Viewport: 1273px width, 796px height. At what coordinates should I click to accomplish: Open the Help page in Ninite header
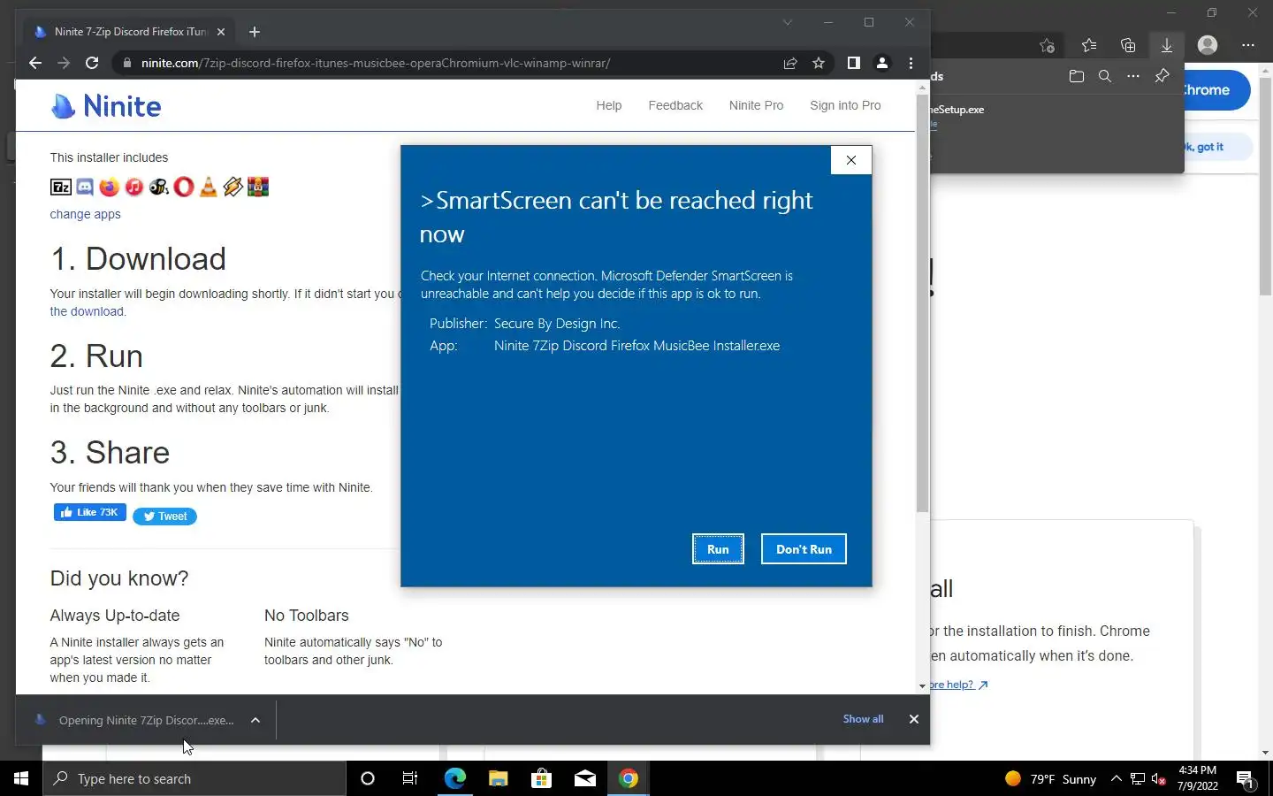(x=609, y=105)
